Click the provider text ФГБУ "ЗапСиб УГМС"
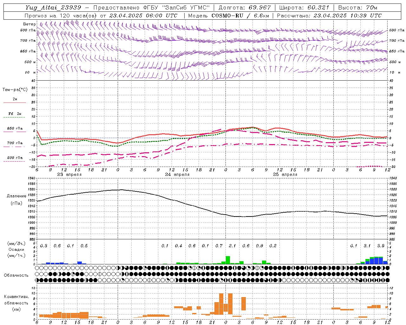This screenshot has width=406, height=325. pos(176,8)
